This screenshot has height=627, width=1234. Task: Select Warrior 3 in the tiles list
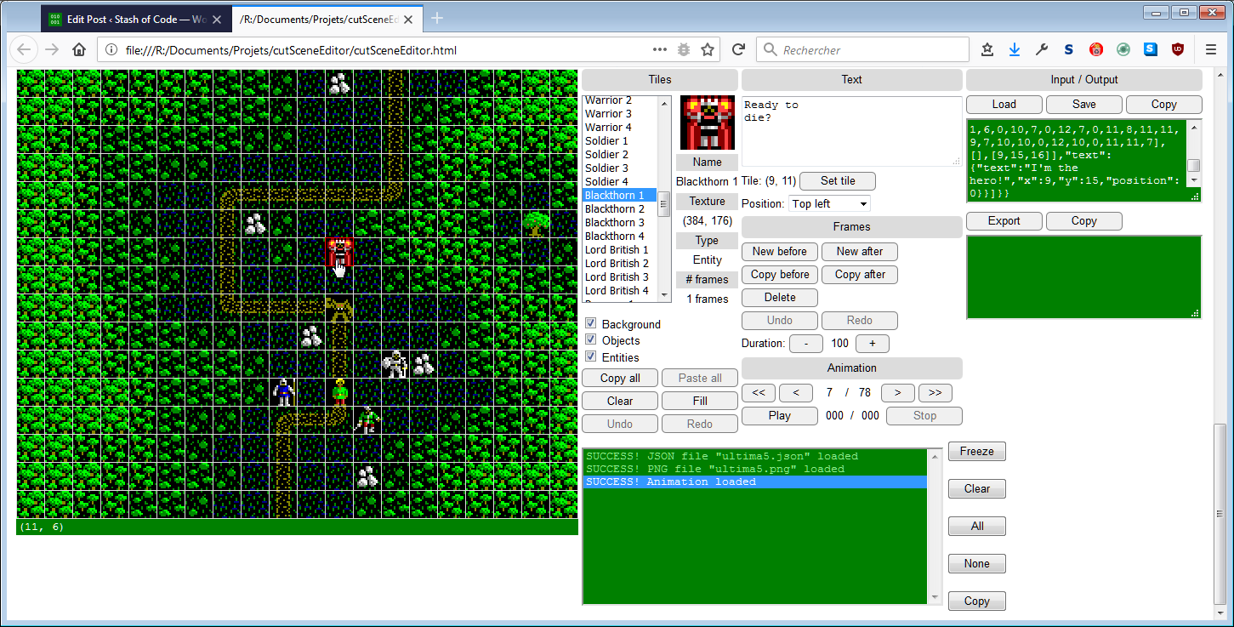(x=621, y=113)
